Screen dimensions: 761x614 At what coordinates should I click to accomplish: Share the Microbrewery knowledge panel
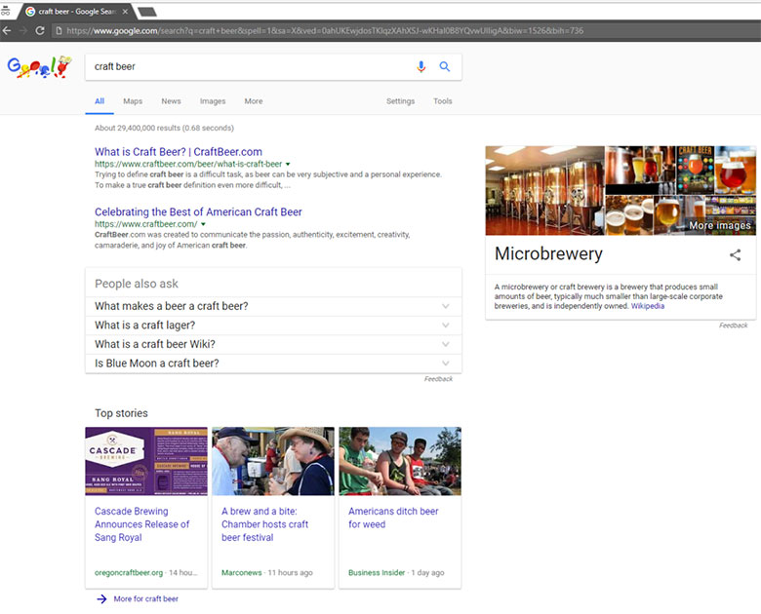click(735, 255)
